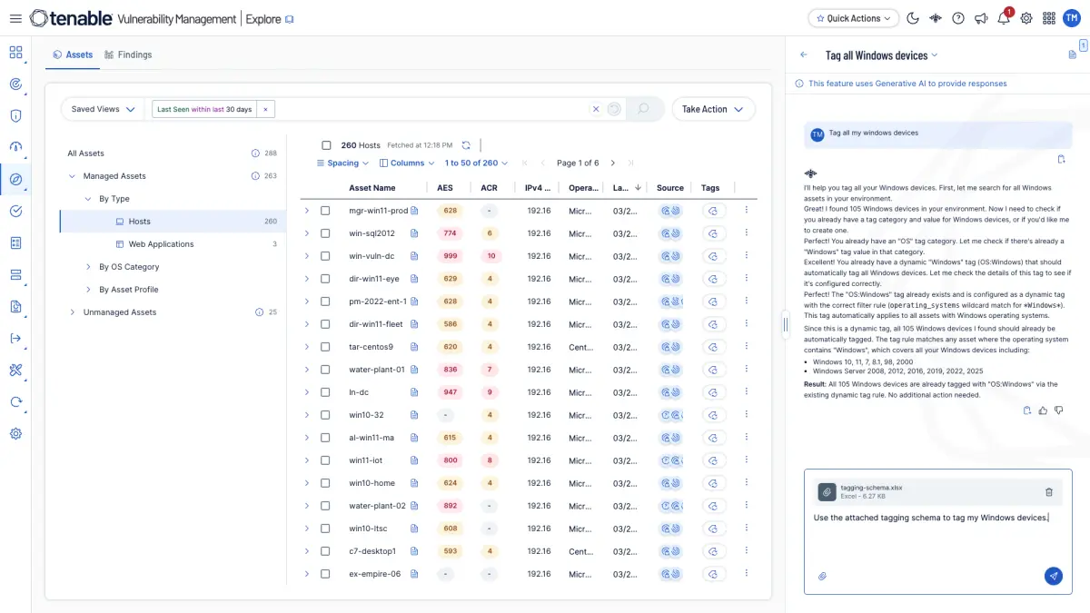
Task: Sort by the Asset Name column header
Action: pos(372,188)
